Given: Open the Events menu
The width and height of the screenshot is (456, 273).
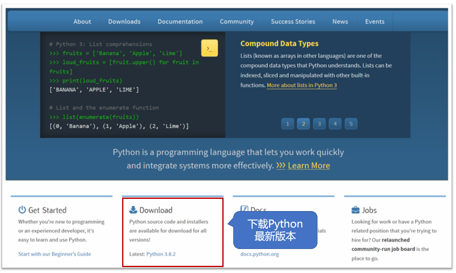Looking at the screenshot, I should 375,21.
